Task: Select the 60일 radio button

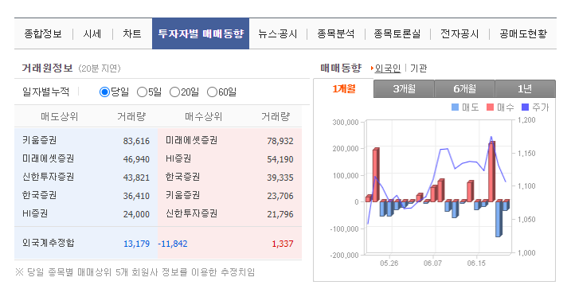Action: pyautogui.click(x=212, y=92)
